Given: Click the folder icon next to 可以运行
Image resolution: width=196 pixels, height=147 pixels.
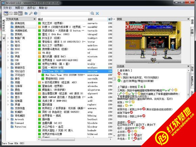Looking at the screenshot, I should tap(12, 71).
